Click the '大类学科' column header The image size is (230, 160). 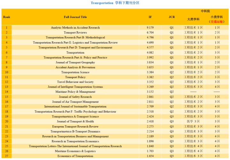(x=193, y=19)
